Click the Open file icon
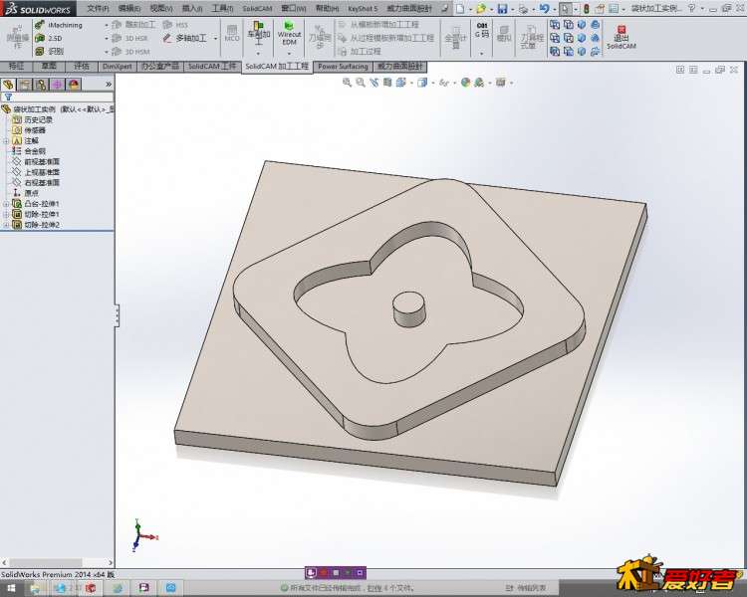The width and height of the screenshot is (747, 597). (x=481, y=8)
